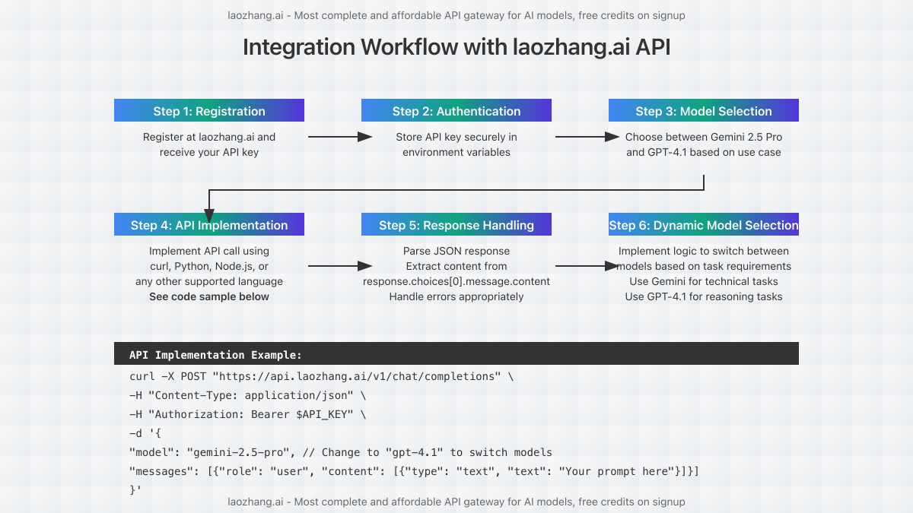
Task: Click bold text 'See code sample below'
Action: pyautogui.click(x=209, y=296)
